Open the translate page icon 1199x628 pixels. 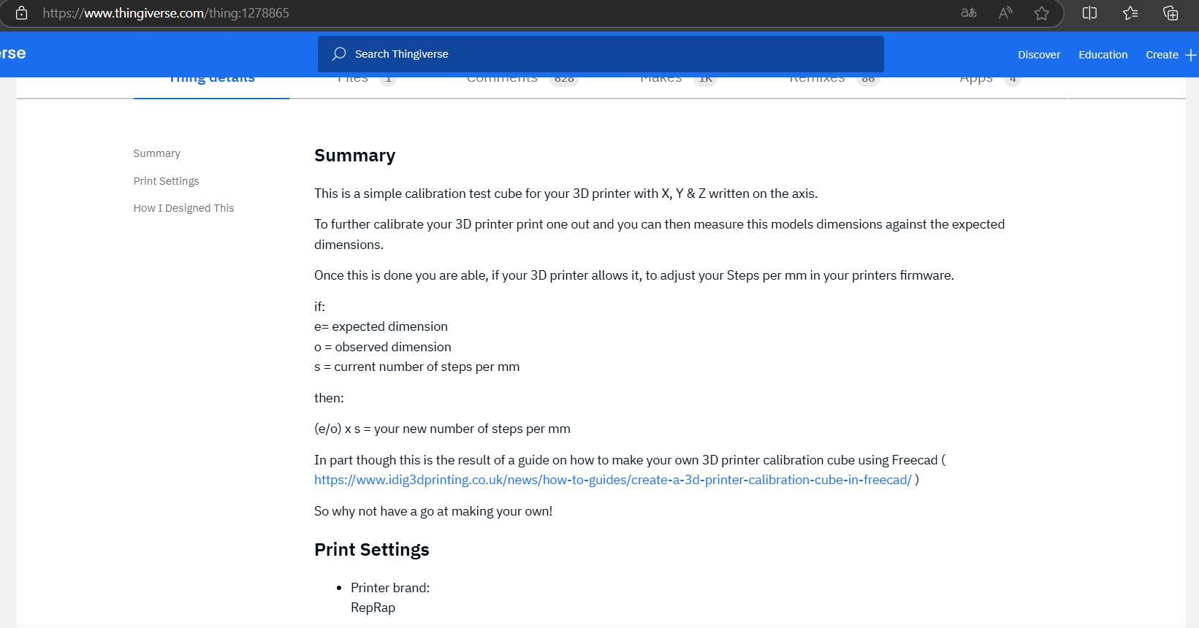(x=969, y=13)
